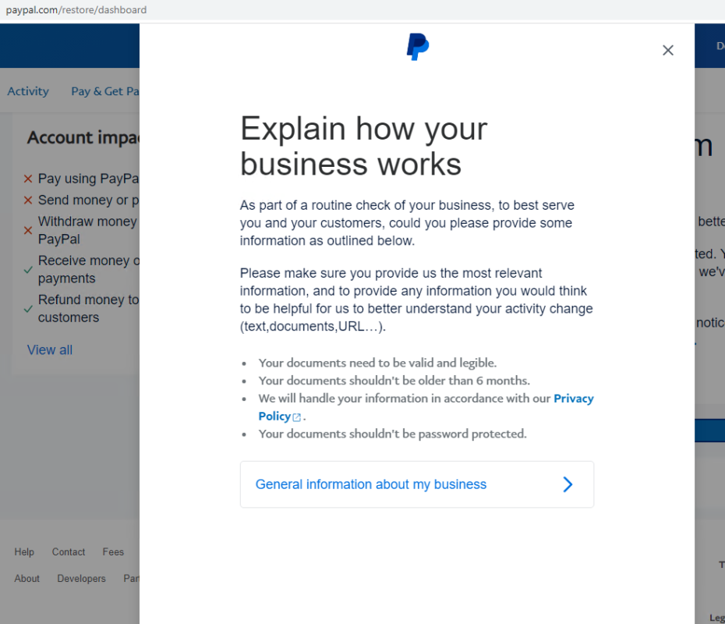Click the 'Account impa' heading behind the dialog
Screen dimensions: 725x624
(83, 137)
